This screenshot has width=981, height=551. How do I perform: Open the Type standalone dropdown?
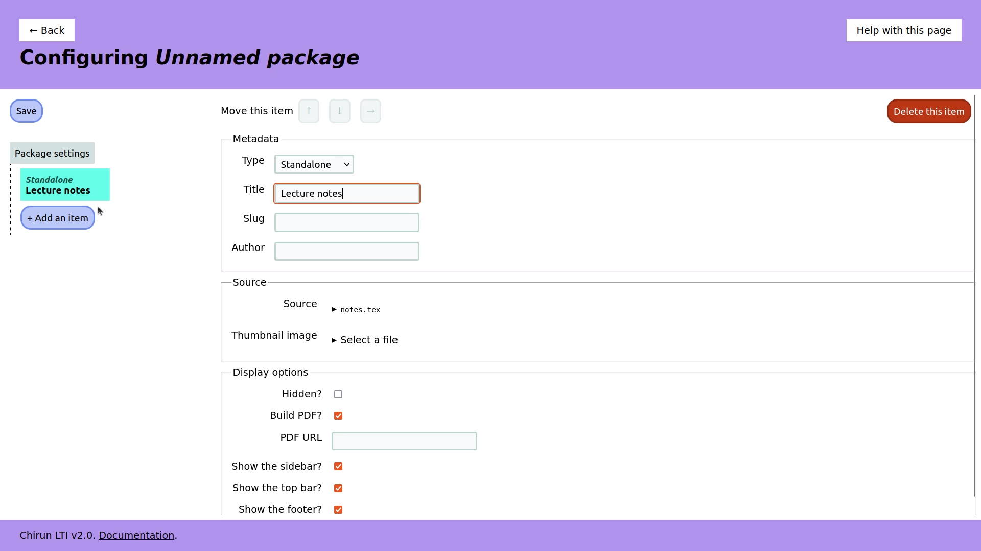tap(314, 164)
